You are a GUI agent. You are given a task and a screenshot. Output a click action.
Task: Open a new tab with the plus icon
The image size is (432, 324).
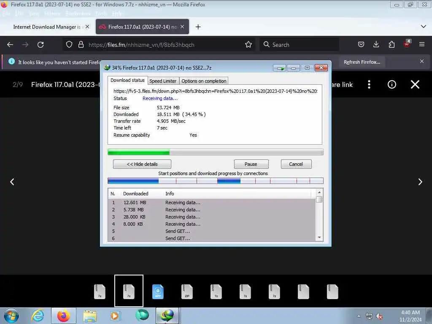tap(198, 27)
